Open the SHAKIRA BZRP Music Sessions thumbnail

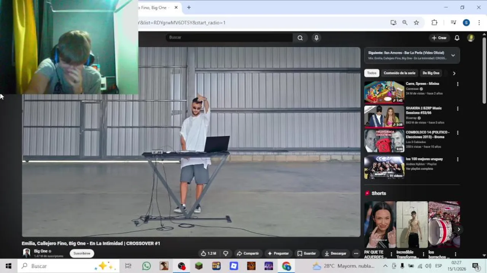(x=384, y=116)
